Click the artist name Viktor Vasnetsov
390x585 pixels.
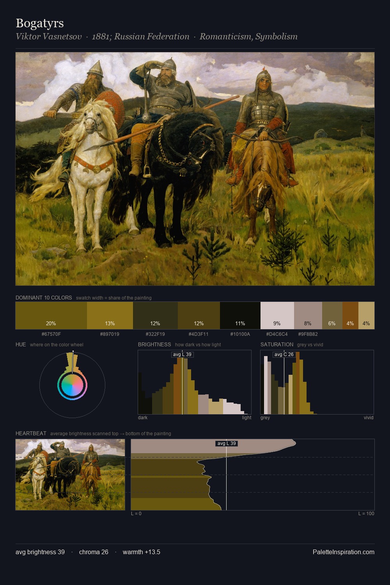tap(49, 37)
